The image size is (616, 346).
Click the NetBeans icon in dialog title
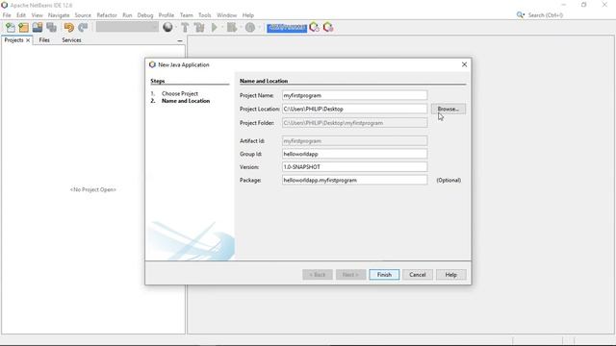152,64
